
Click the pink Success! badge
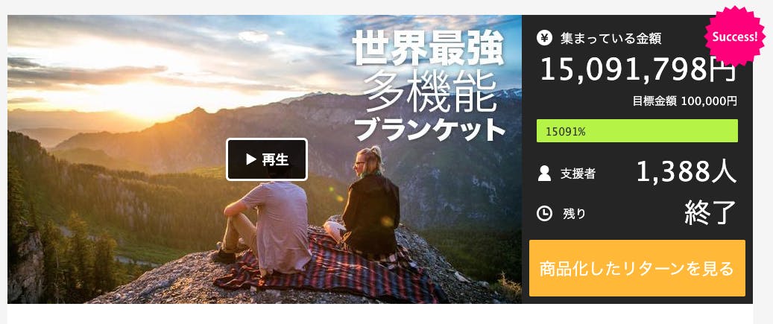734,36
